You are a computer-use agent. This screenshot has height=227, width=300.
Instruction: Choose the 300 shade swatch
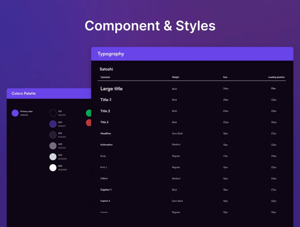coord(53,135)
